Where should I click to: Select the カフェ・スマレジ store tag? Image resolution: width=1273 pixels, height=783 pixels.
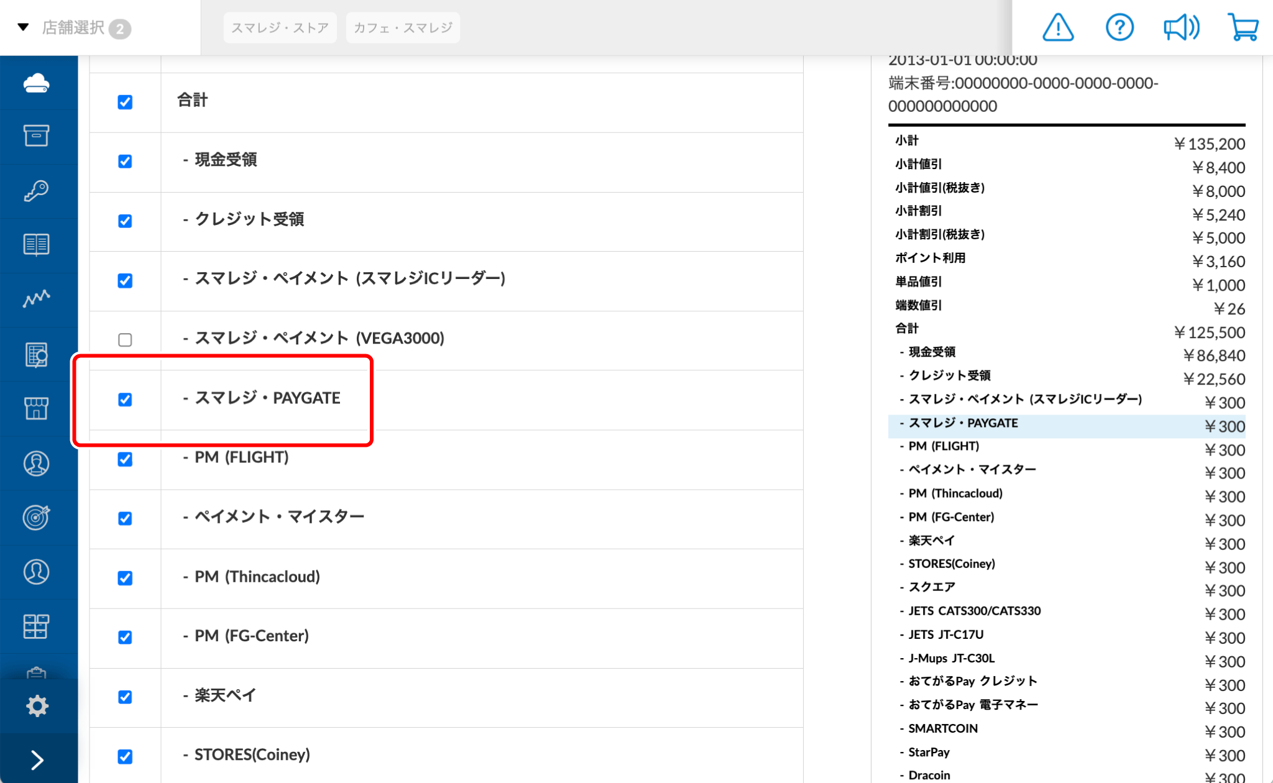pos(403,28)
